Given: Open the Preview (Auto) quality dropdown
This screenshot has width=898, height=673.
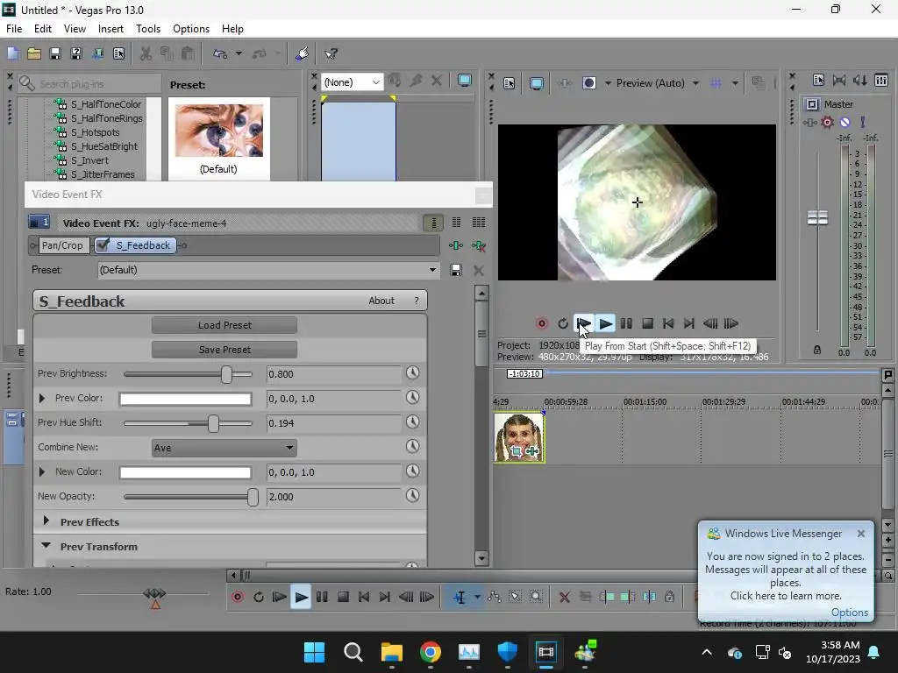Looking at the screenshot, I should [x=657, y=83].
